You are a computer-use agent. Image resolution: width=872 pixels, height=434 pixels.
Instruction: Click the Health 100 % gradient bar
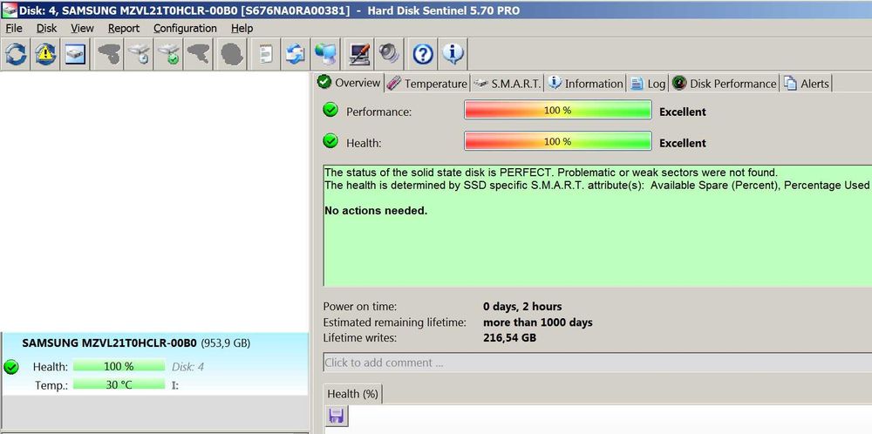click(x=558, y=141)
